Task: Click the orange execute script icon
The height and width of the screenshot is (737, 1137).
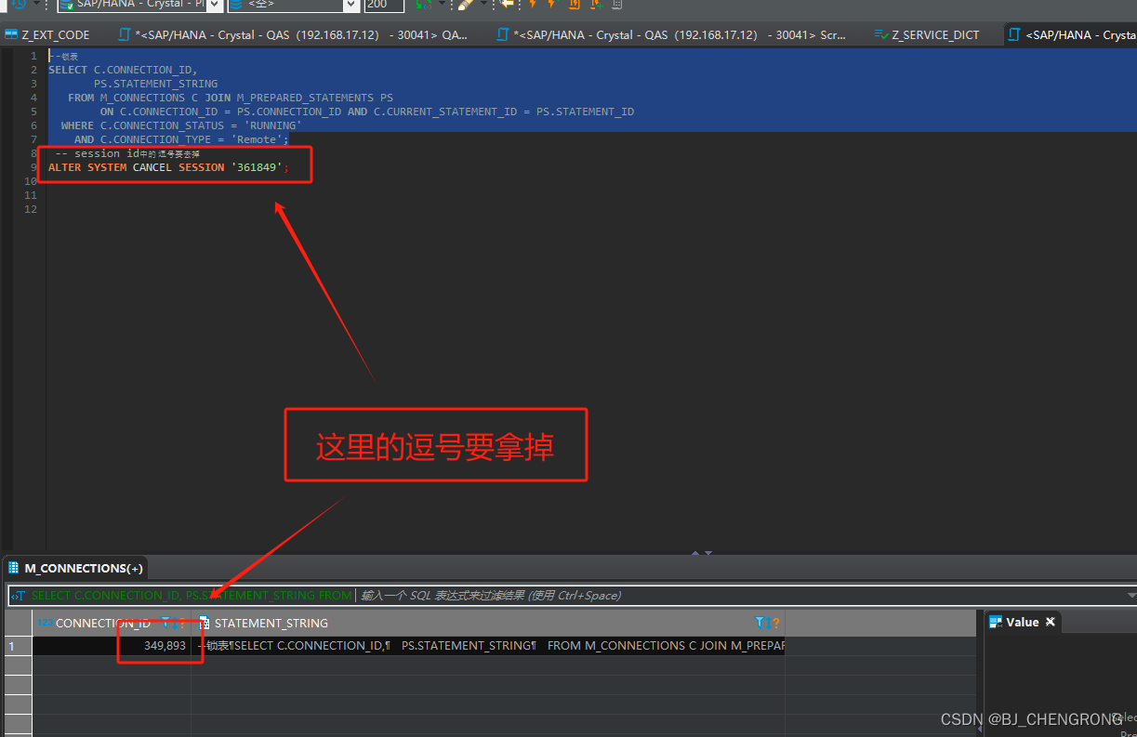Action: click(575, 5)
